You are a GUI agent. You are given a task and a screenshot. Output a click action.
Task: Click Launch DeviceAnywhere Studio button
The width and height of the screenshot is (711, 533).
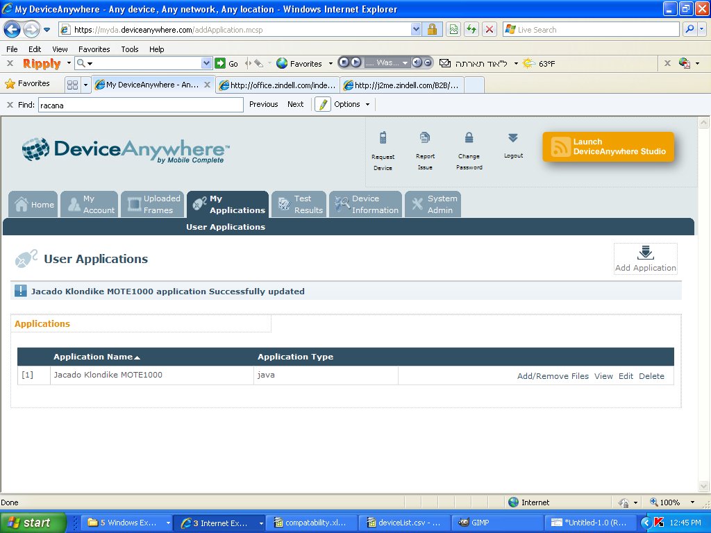coord(608,146)
